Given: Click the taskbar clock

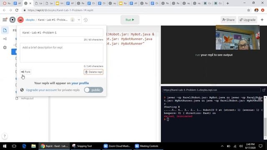Looking at the screenshot, I should click(x=250, y=146).
